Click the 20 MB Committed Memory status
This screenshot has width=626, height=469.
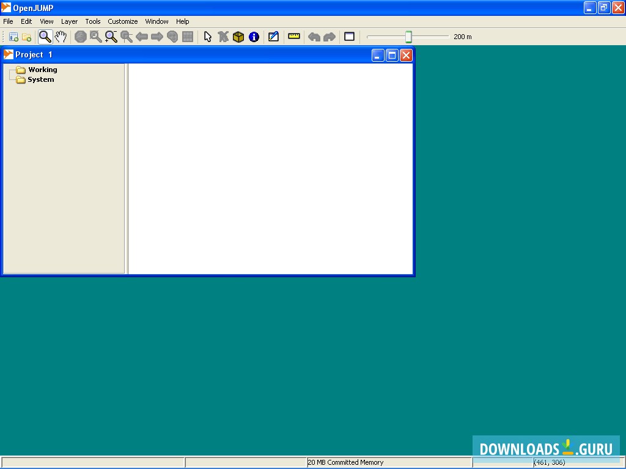point(345,462)
